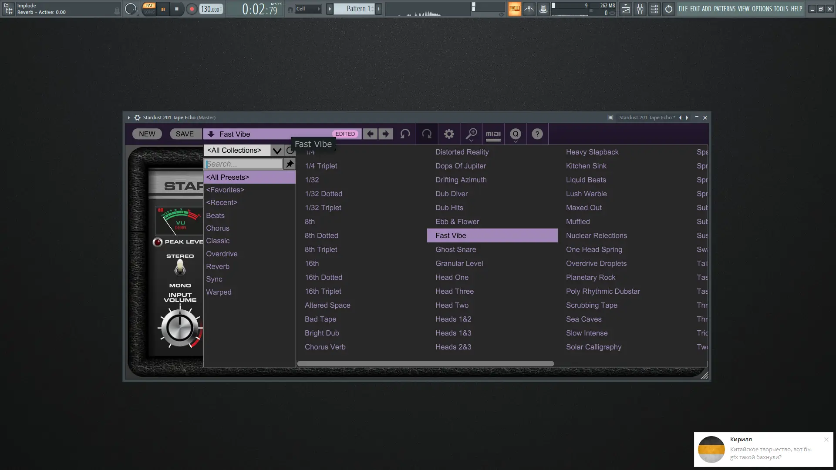The height and width of the screenshot is (470, 836).
Task: Click the pin icon beside search
Action: click(290, 164)
